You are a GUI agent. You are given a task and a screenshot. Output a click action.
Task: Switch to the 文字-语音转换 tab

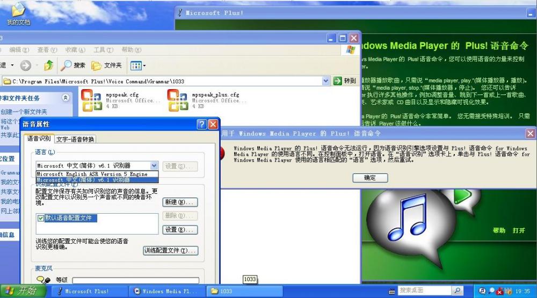(75, 139)
